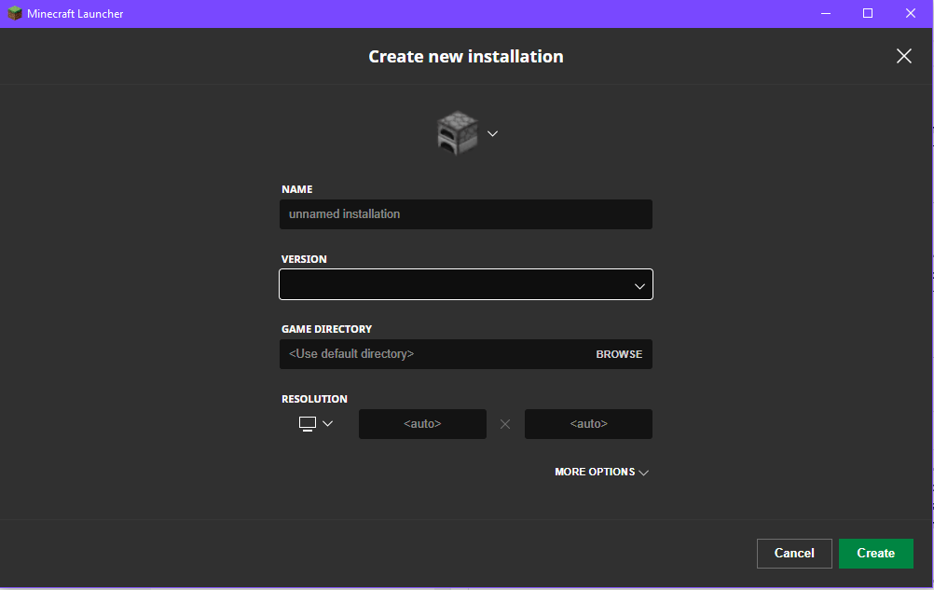The height and width of the screenshot is (590, 934).
Task: Minimize the Minecraft Launcher window
Action: point(825,14)
